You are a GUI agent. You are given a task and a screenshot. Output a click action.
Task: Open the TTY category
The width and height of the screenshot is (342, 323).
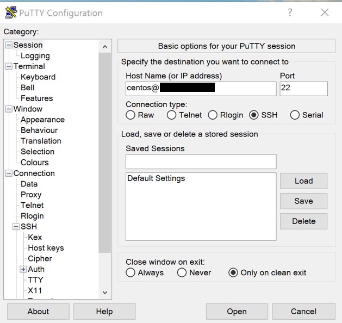(35, 280)
